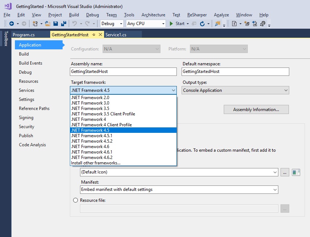Close the GettingStartedHost tab
The width and height of the screenshot is (310, 237).
(x=100, y=34)
